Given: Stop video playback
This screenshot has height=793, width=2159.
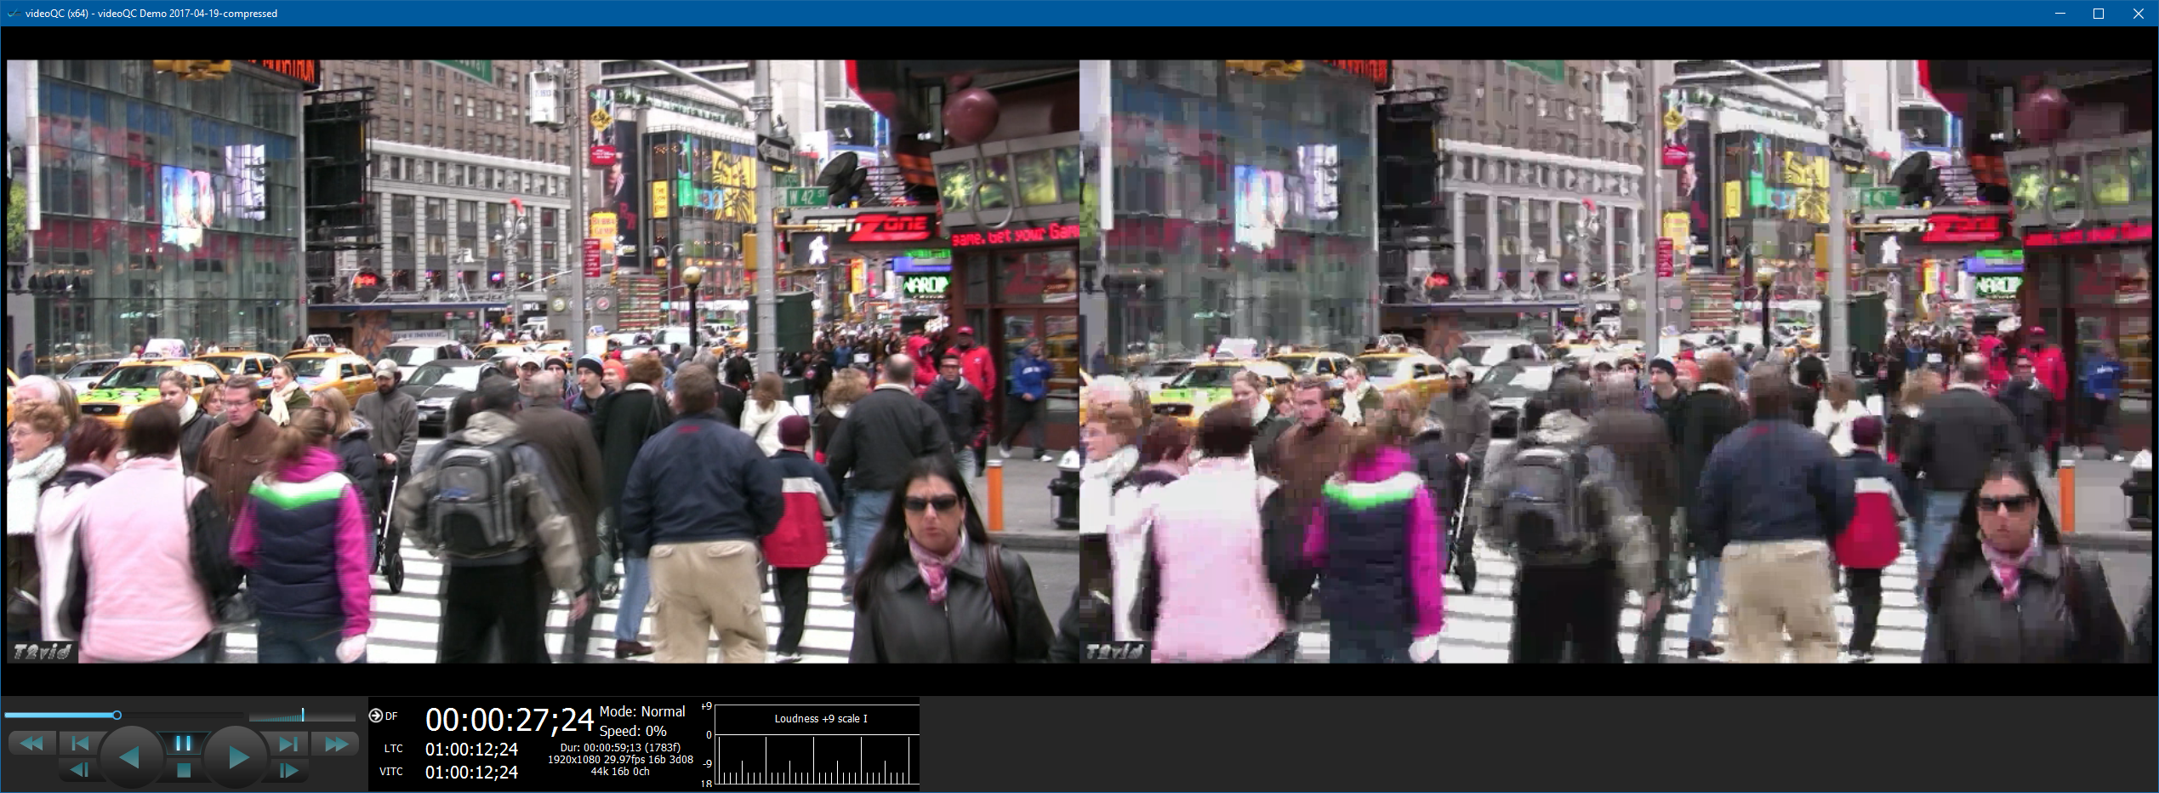Looking at the screenshot, I should coord(184,770).
